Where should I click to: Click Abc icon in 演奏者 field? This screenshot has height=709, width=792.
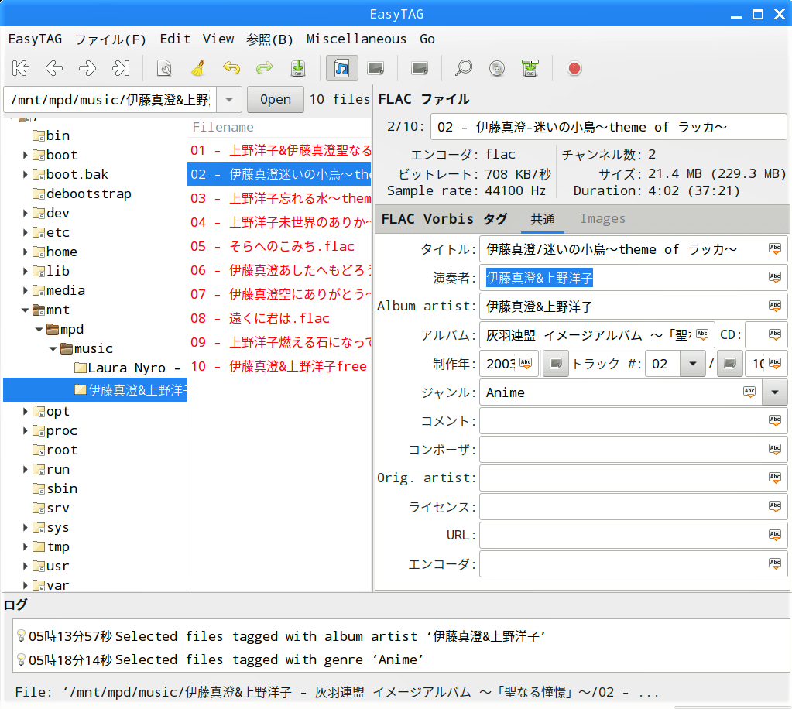(x=775, y=277)
